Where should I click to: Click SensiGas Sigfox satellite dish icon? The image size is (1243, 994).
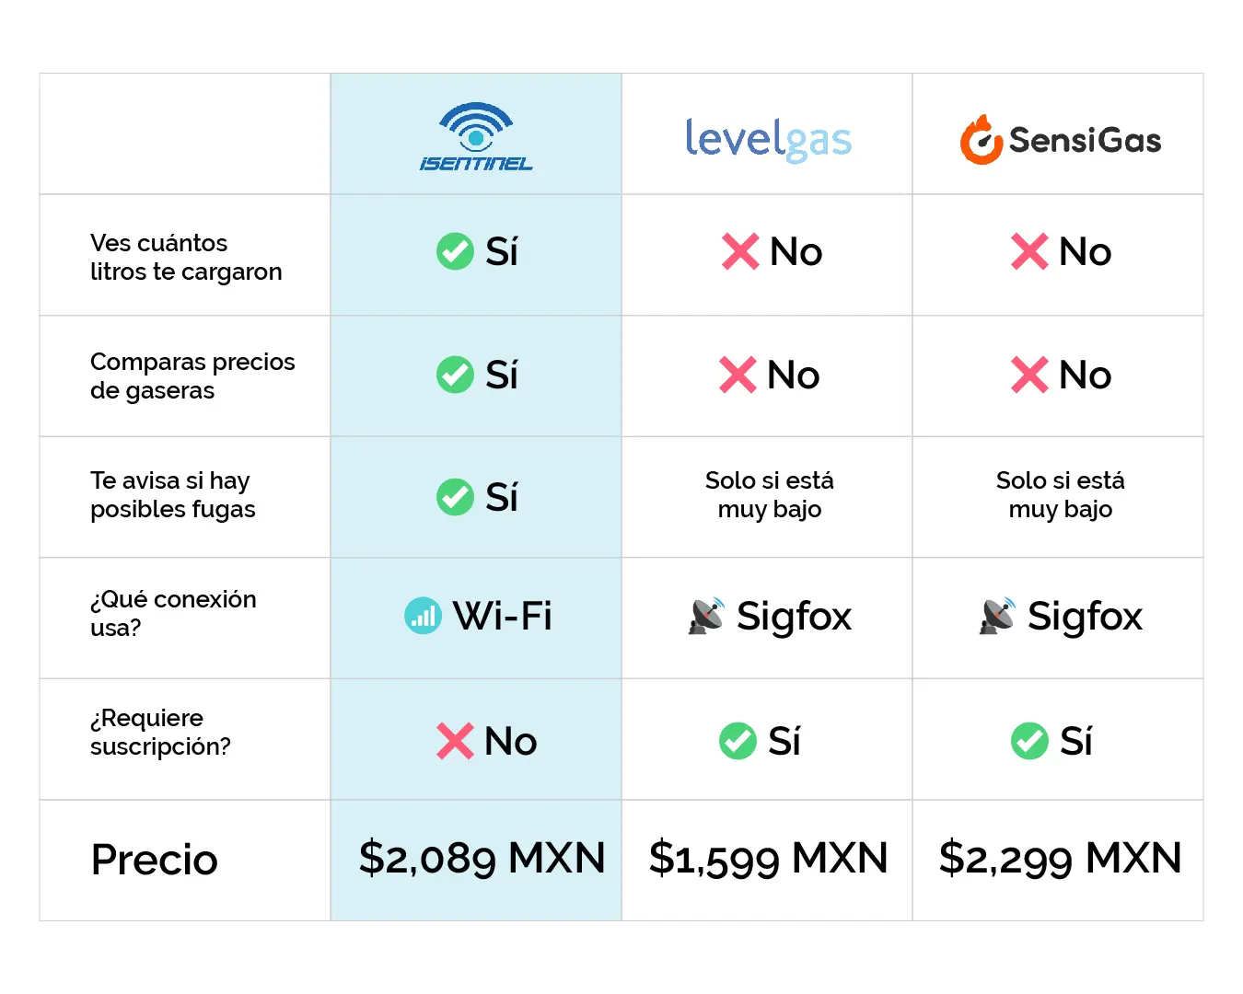pyautogui.click(x=998, y=616)
